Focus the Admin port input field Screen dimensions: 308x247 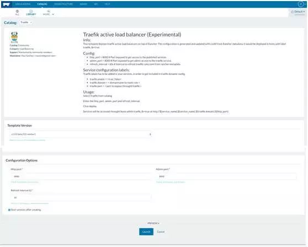pos(226,176)
